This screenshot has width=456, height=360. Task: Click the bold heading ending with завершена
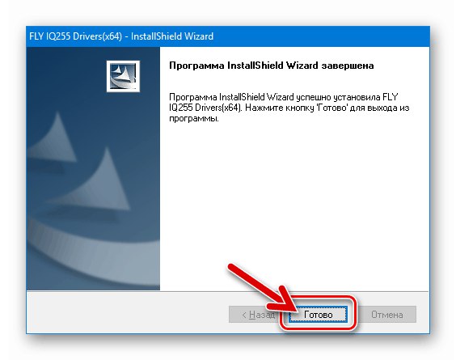(x=271, y=66)
